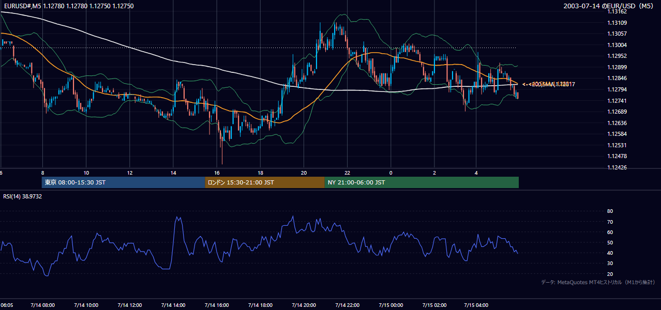Click bottom time label 7/14 16:00
Viewport: 661px width, 310px height.
(x=217, y=305)
